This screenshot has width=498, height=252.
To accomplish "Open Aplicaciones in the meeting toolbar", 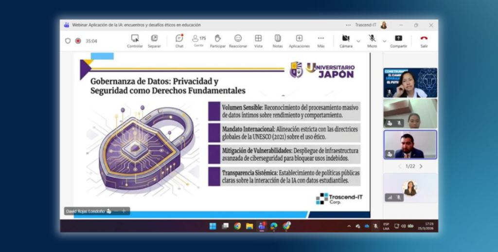I will coord(299,40).
